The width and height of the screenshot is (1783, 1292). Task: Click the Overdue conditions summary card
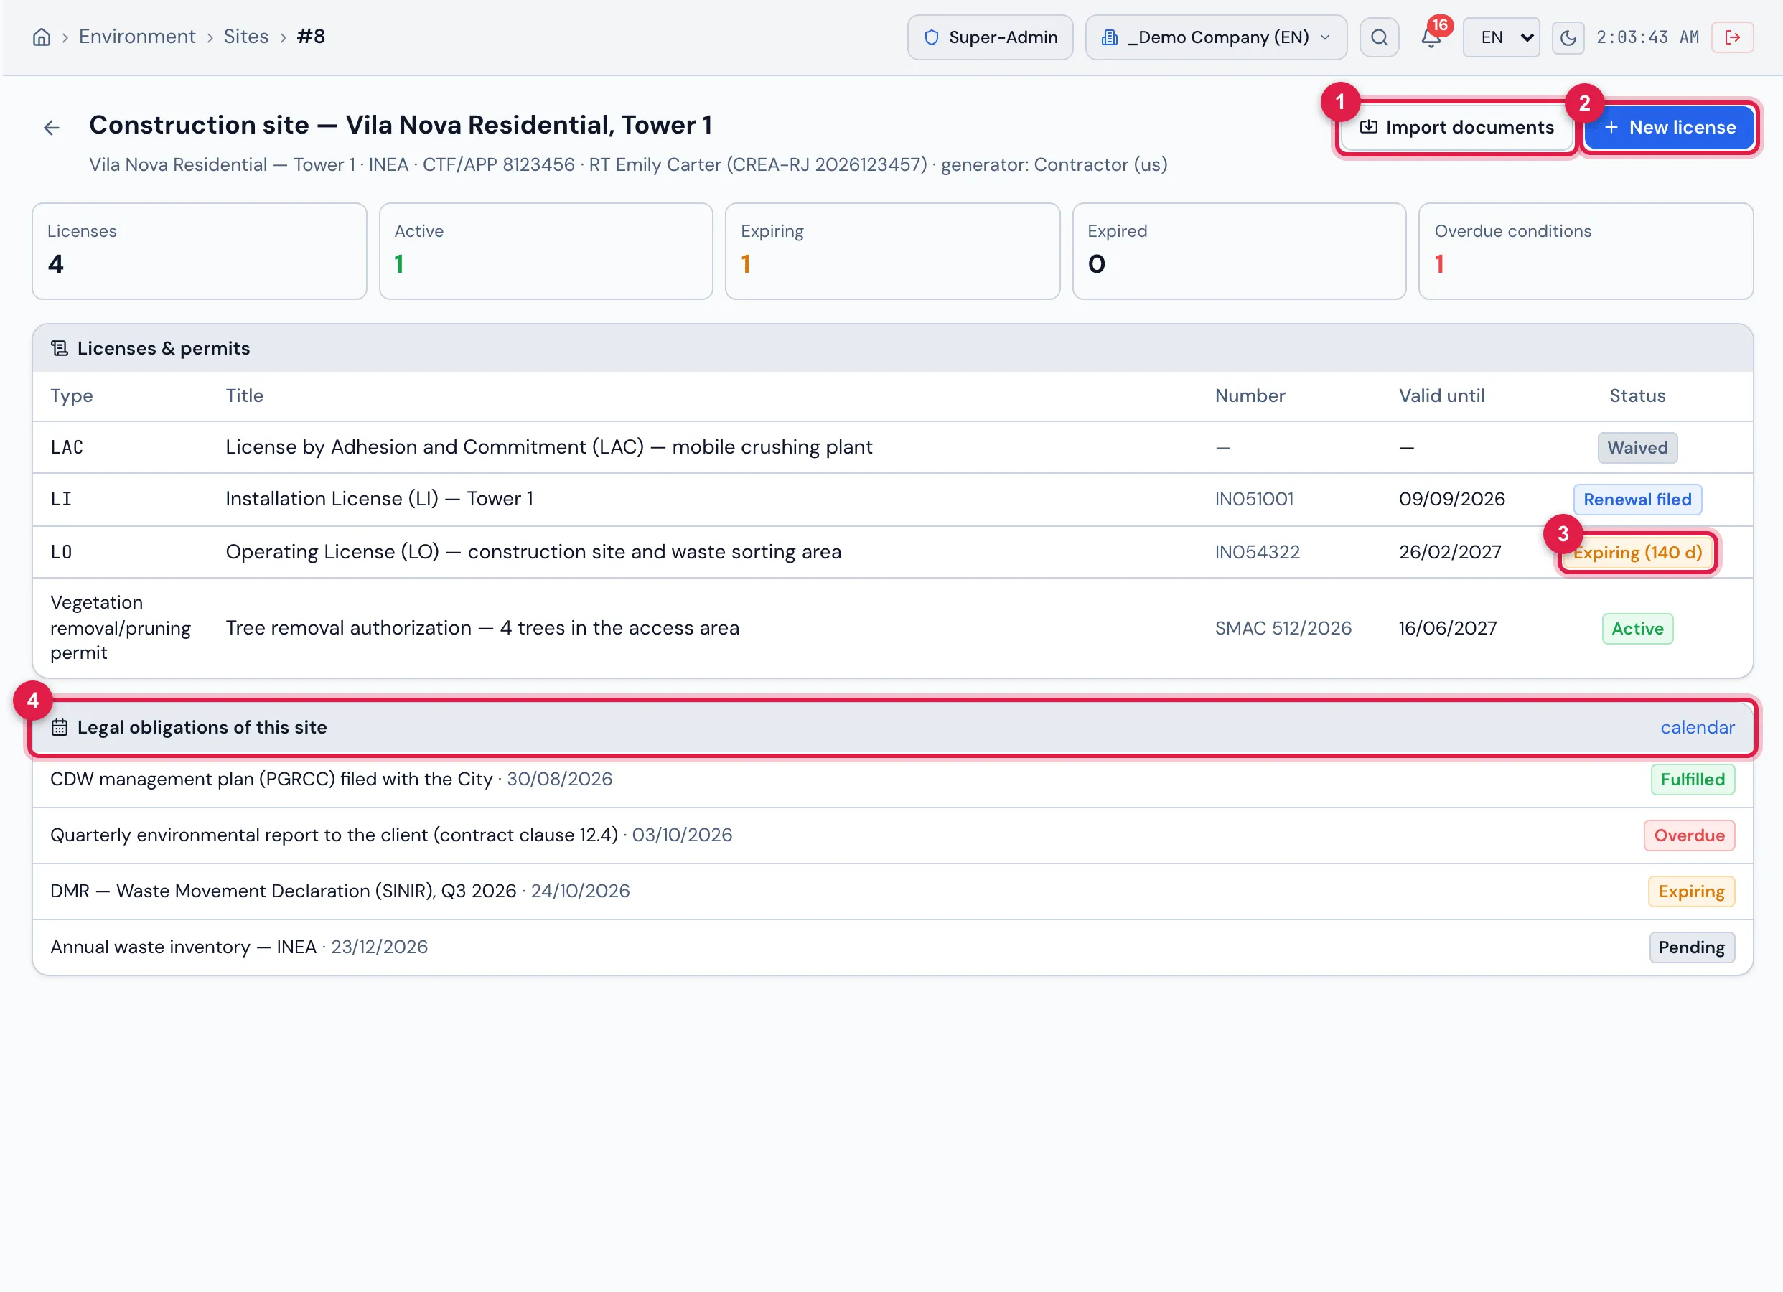pos(1586,252)
